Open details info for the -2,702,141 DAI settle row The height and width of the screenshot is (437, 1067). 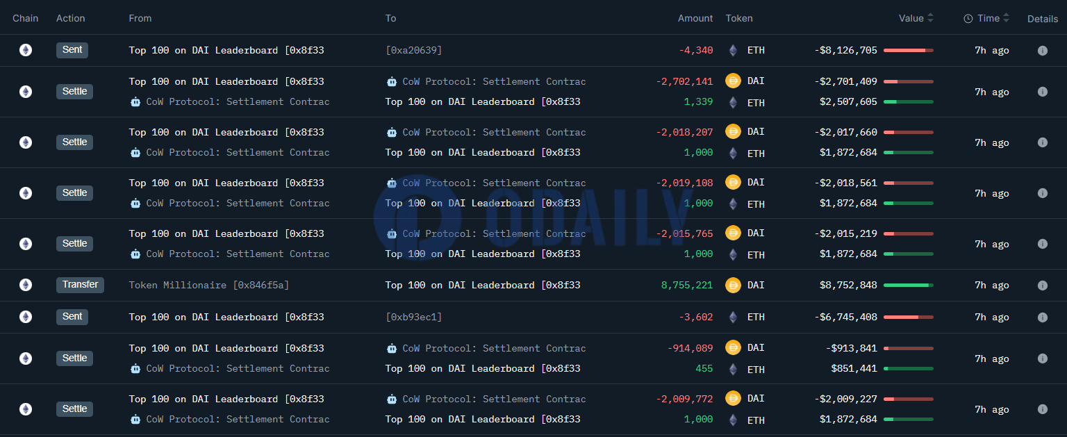1042,92
